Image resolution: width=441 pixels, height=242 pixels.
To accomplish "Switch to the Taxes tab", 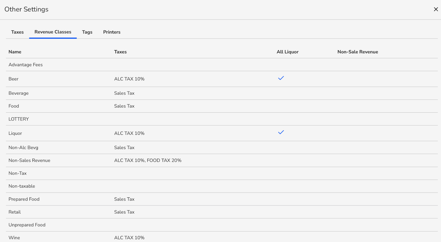I will coord(17,32).
